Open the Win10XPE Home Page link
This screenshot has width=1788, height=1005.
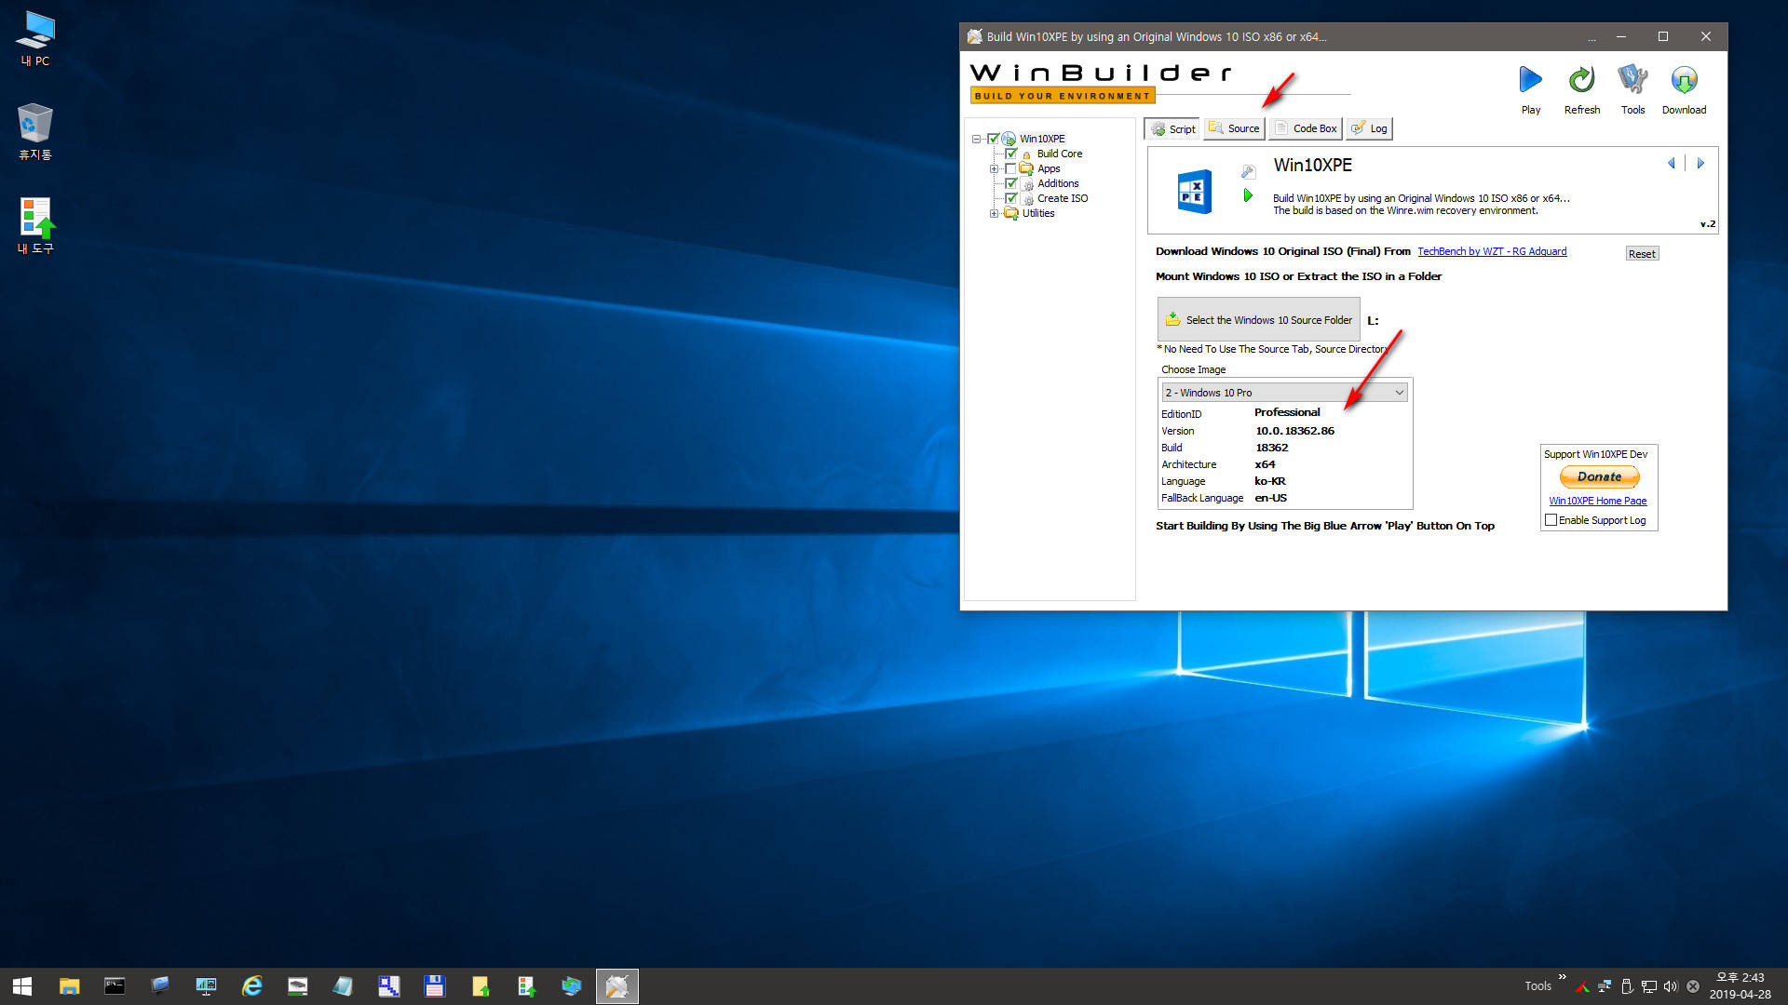[x=1597, y=501]
